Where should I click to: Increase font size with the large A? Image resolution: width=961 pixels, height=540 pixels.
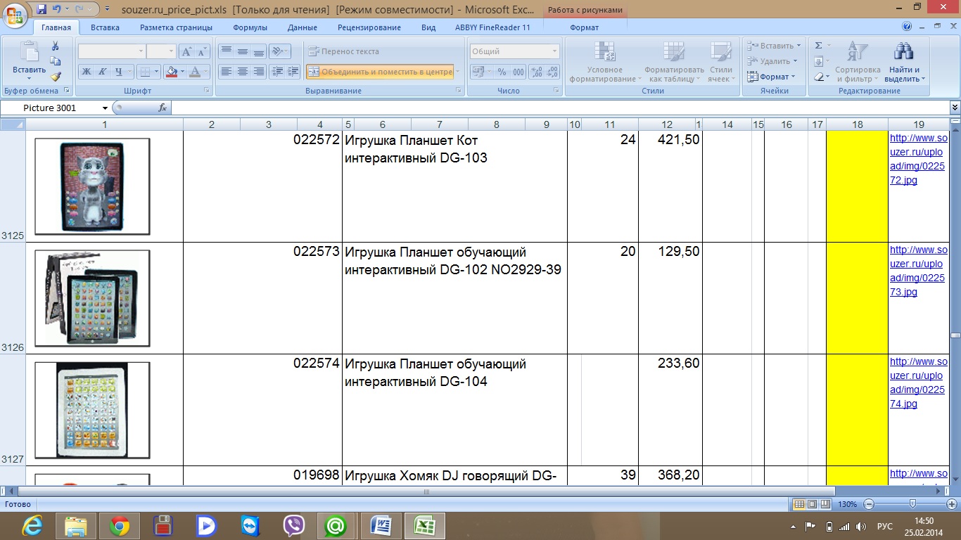coord(186,51)
